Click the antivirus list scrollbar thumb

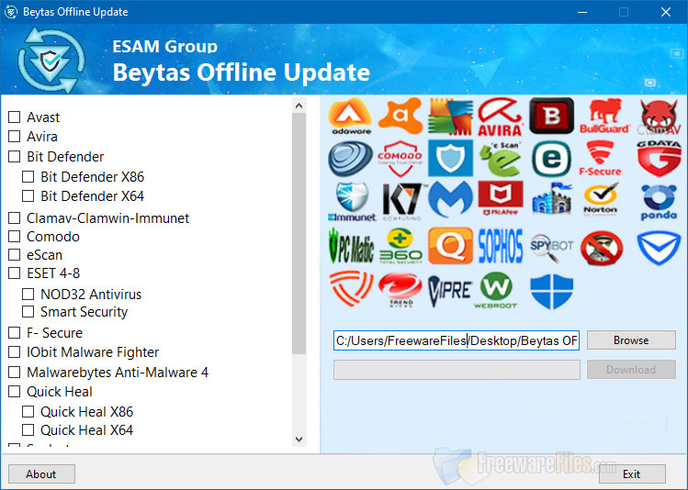coord(299,233)
